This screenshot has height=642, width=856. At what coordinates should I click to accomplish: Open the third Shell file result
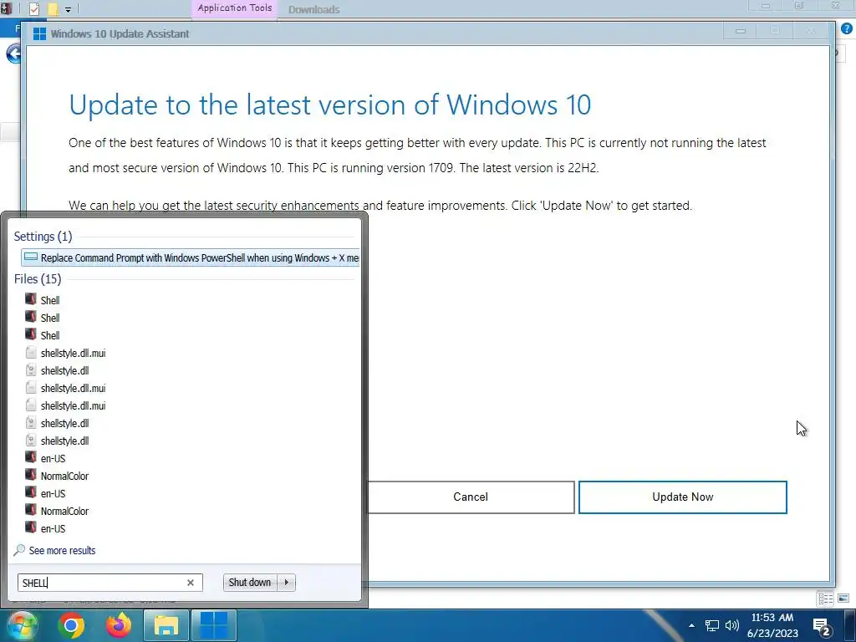point(49,335)
